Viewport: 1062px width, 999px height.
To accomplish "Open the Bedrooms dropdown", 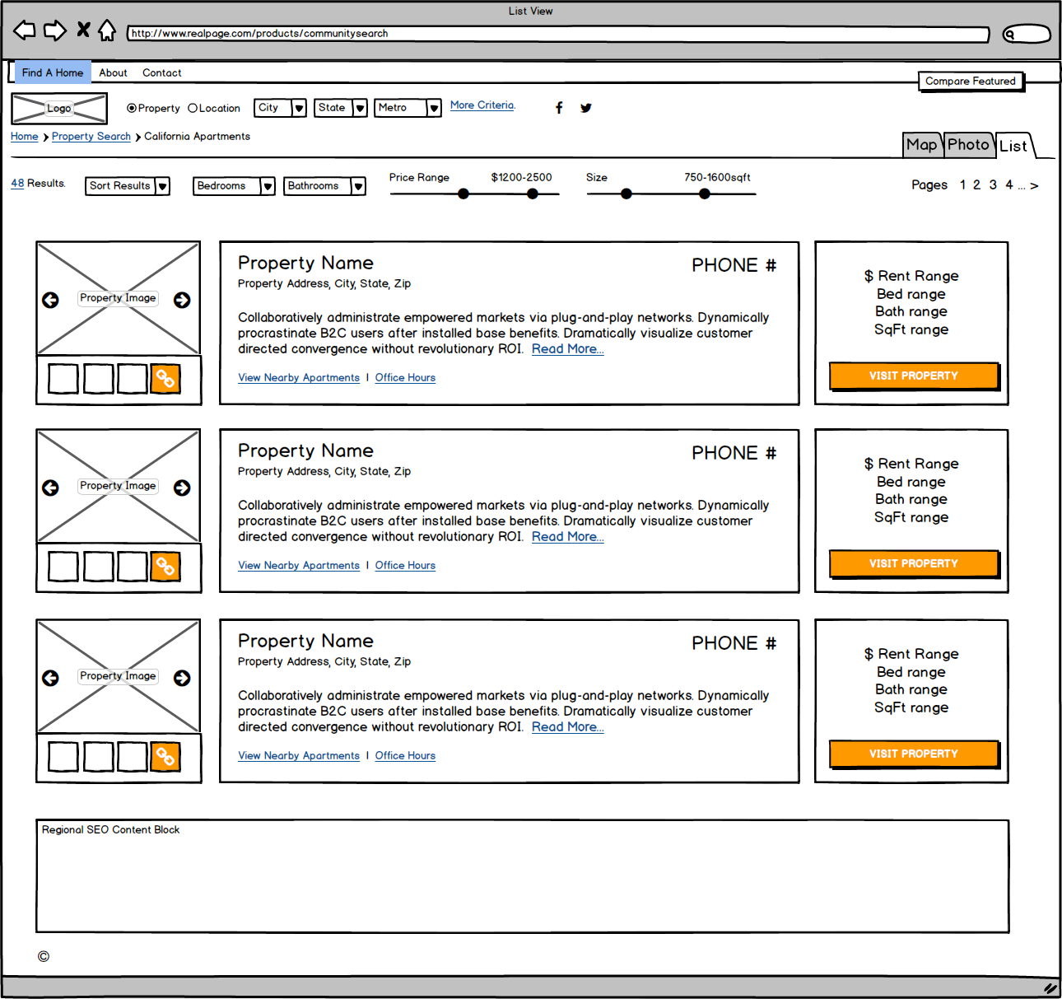I will tap(234, 186).
